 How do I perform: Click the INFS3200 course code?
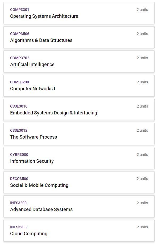(x=18, y=203)
